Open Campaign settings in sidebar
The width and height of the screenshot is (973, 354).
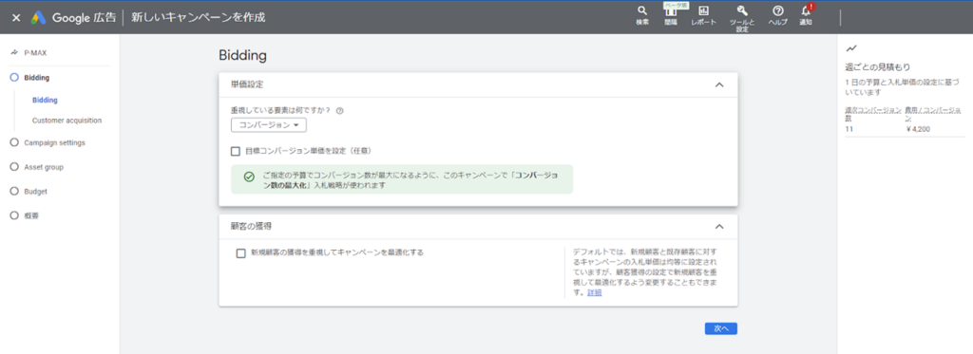54,142
